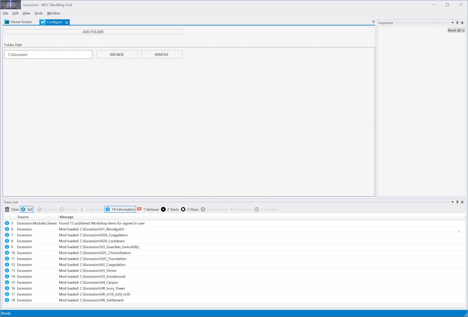Toggle the 0 Resumes filter
The width and height of the screenshot is (468, 317).
click(241, 209)
